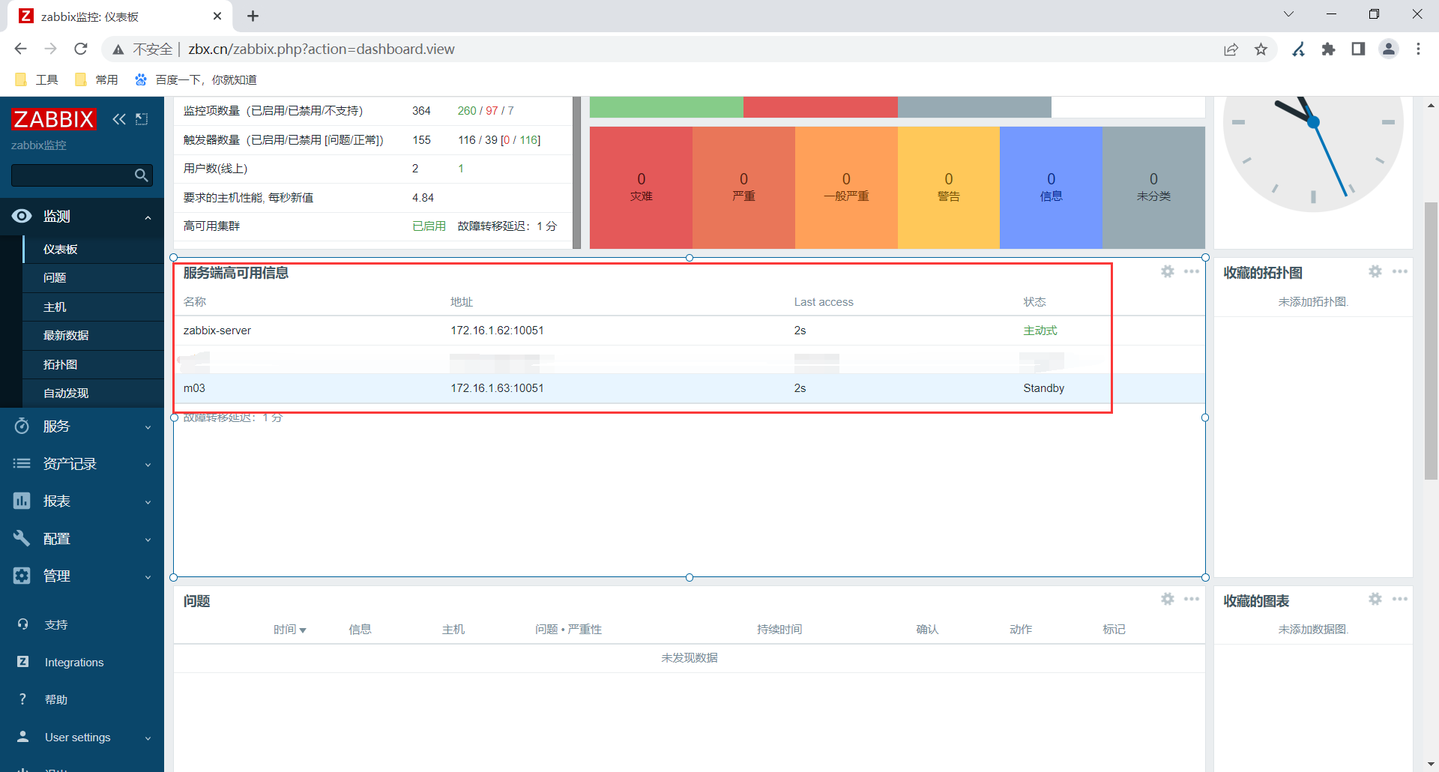Click the sidebar search magnifier icon

tap(141, 175)
